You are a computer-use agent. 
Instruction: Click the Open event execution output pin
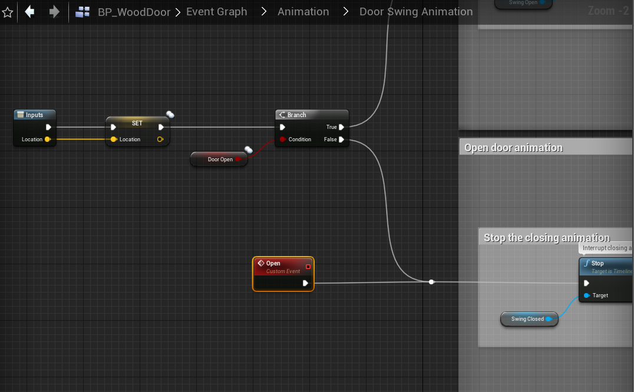click(305, 283)
